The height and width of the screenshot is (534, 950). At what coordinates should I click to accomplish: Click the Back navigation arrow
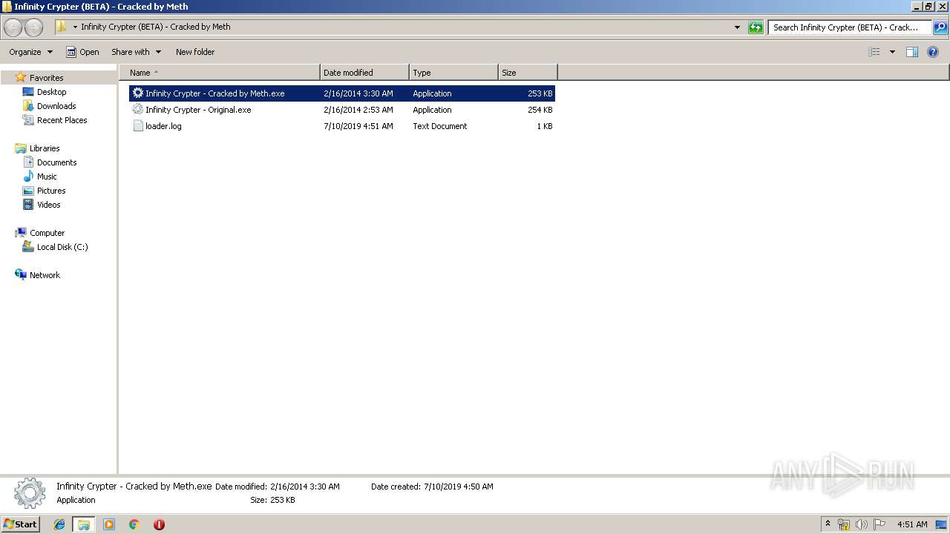[13, 27]
